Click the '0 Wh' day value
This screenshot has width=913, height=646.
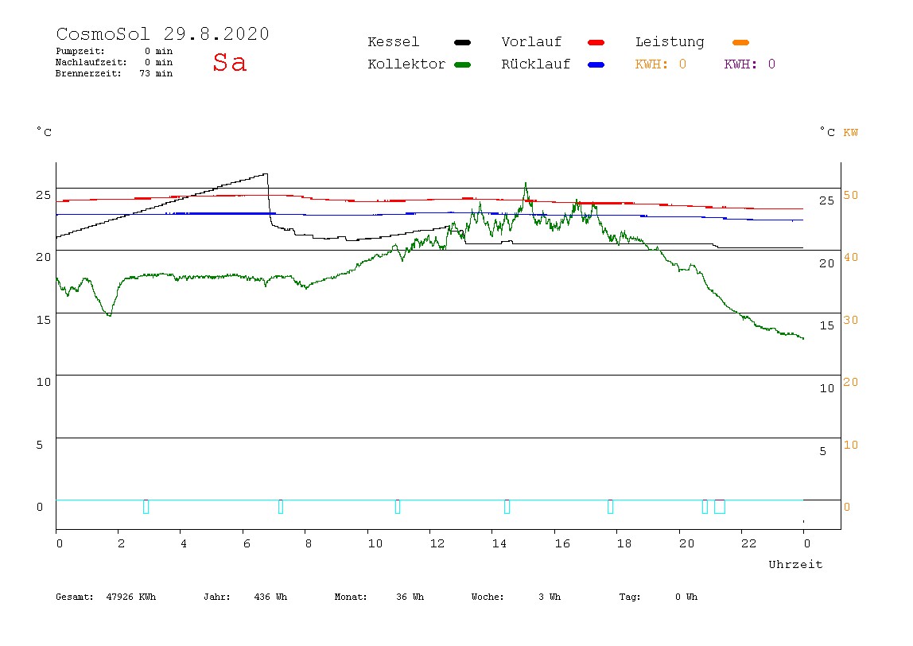(686, 597)
